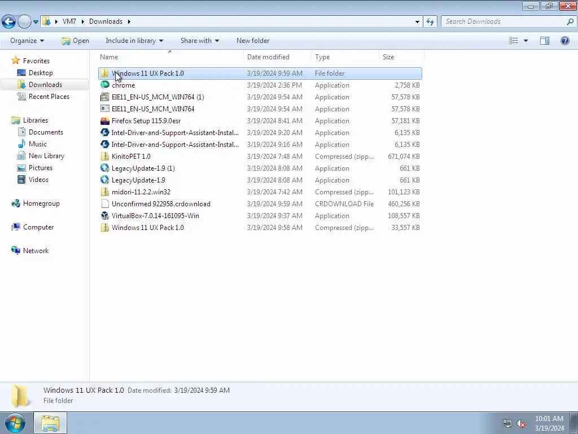This screenshot has width=578, height=434.
Task: Click the search magnifier icon
Action: click(x=570, y=22)
